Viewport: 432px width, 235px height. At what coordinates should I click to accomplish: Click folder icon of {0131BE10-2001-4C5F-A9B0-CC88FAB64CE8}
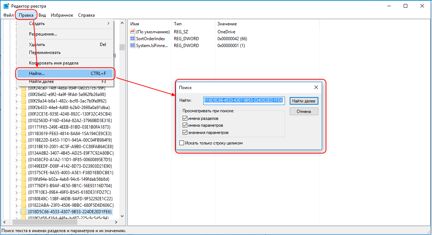pyautogui.click(x=24, y=147)
